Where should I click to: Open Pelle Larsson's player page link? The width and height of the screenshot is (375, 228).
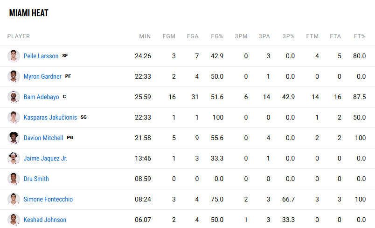[x=41, y=56]
